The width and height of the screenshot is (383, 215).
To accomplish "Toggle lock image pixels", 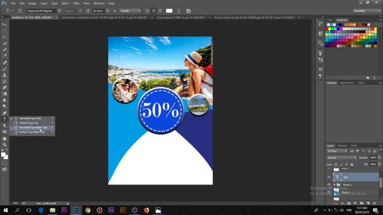I will (x=341, y=164).
